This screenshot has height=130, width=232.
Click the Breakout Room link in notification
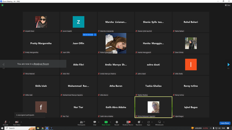click(41, 64)
